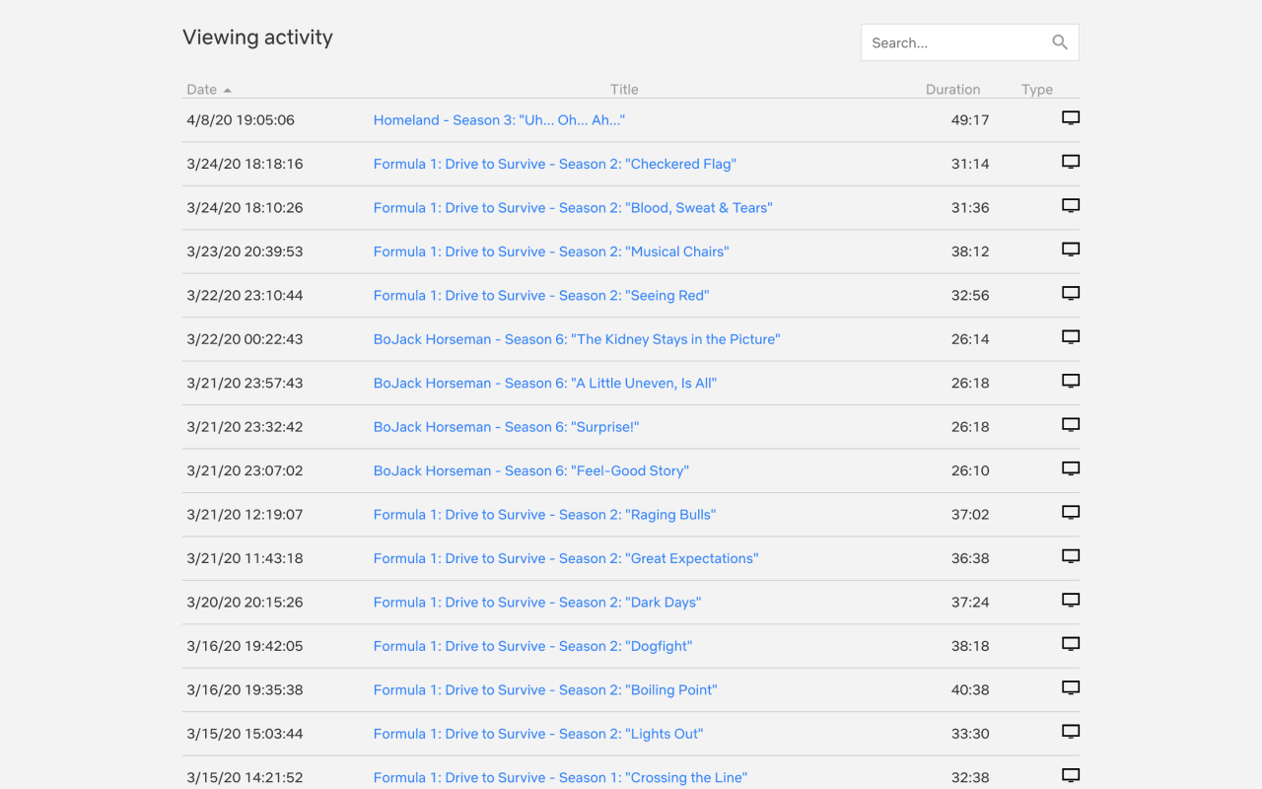The image size is (1262, 789).
Task: Click the date "4/8/20 19:05:06"
Action: click(241, 120)
